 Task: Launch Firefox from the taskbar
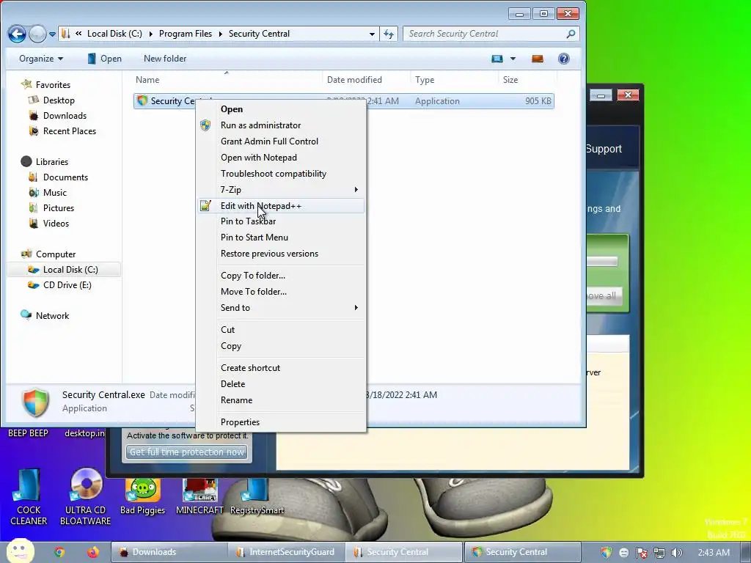point(93,552)
